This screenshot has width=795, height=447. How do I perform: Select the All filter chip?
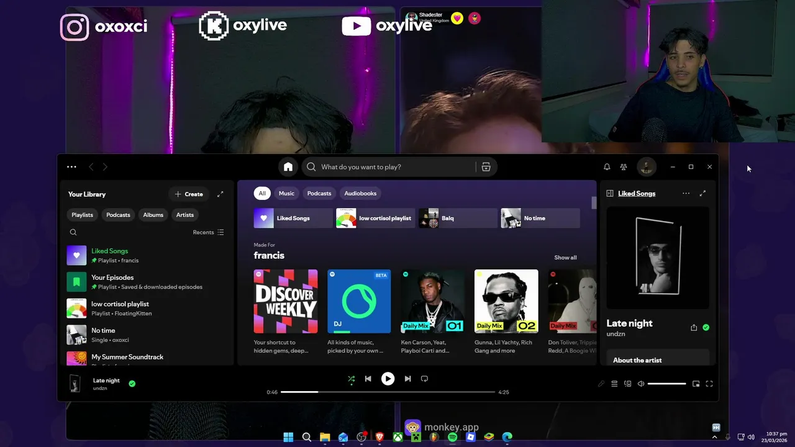click(x=262, y=193)
